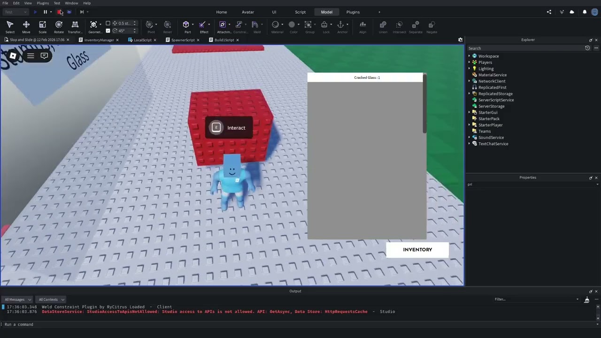Viewport: 601px width, 338px height.
Task: Click the INVENTORY button in game
Action: click(x=417, y=250)
